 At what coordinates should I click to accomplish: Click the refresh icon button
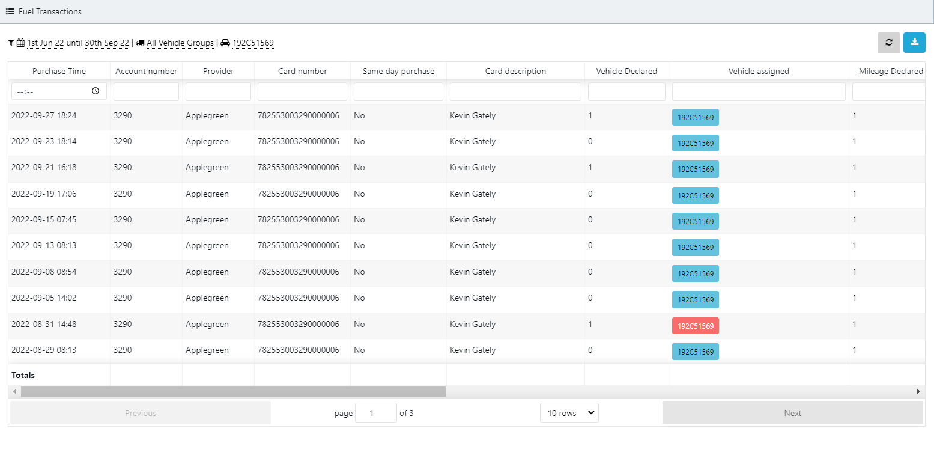[889, 43]
